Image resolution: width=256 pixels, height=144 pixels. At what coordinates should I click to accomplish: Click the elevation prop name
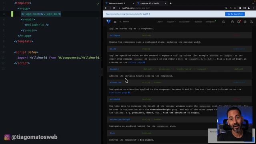coord(116,82)
